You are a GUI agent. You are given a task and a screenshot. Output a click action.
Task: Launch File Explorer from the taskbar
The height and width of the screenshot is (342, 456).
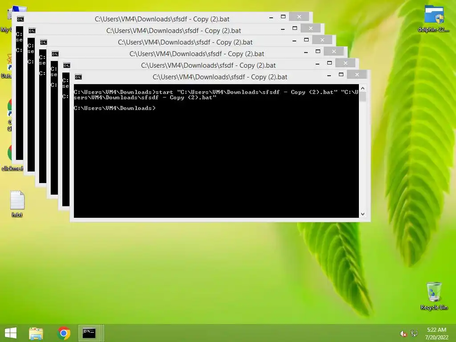[x=36, y=333]
